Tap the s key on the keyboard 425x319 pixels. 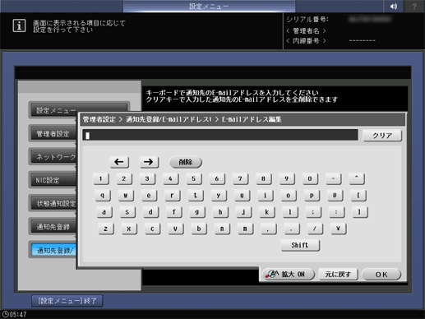coord(127,212)
